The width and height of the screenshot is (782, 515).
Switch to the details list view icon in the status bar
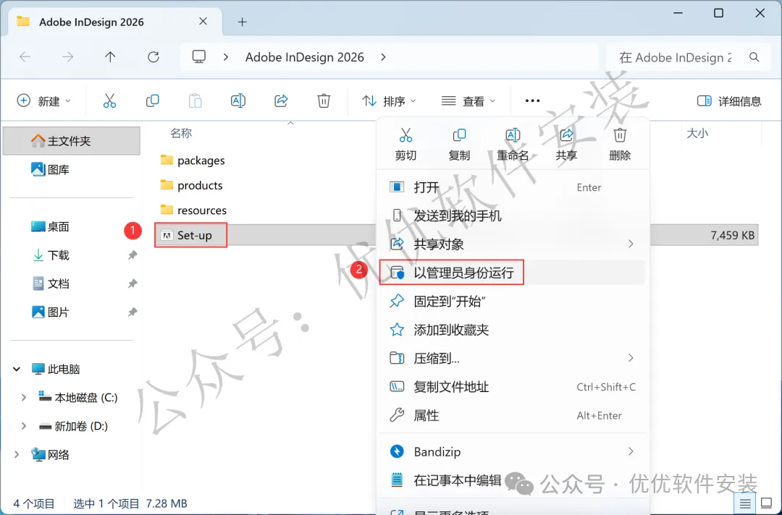coord(745,503)
